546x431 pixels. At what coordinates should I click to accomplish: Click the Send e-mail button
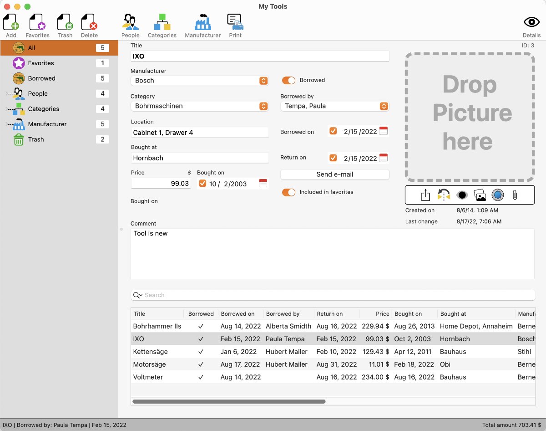coord(335,174)
